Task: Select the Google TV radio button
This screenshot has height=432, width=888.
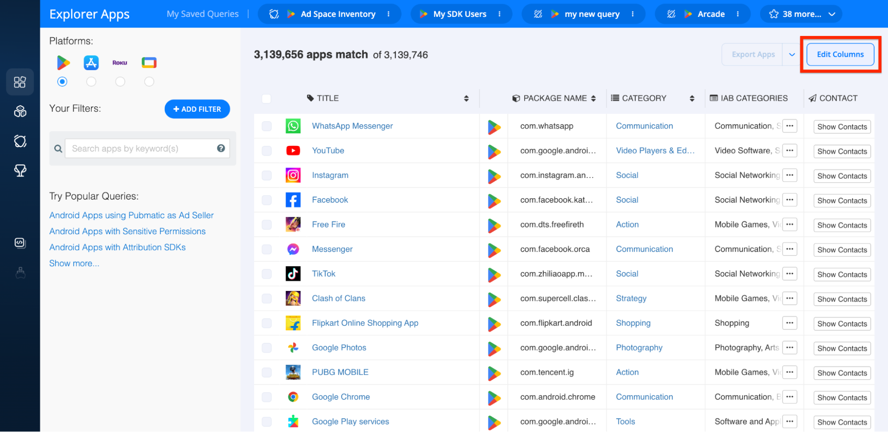Action: 149,82
